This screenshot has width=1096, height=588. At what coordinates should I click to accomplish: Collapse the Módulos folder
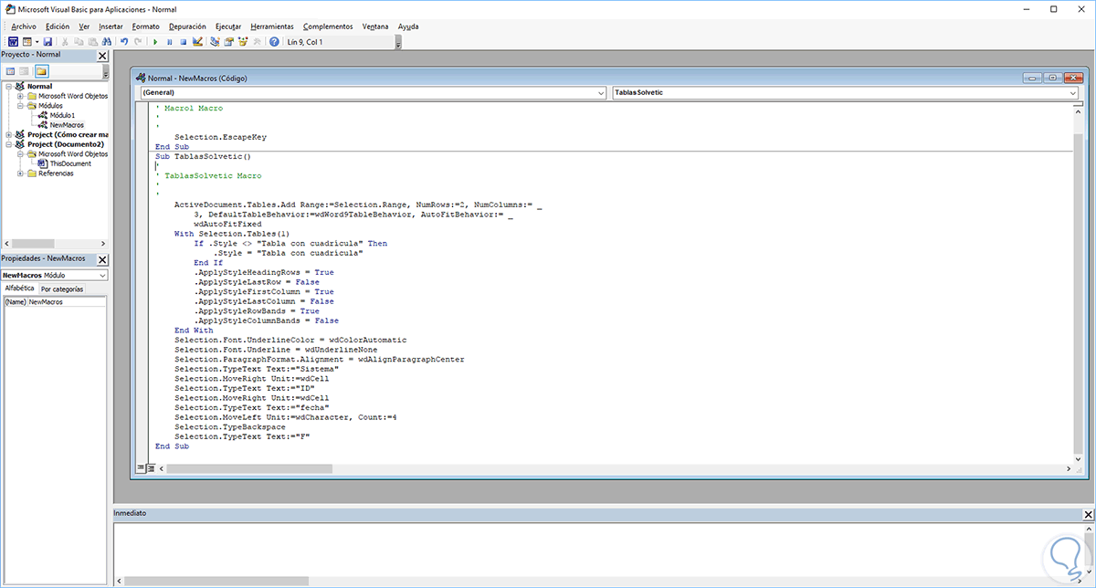[20, 106]
